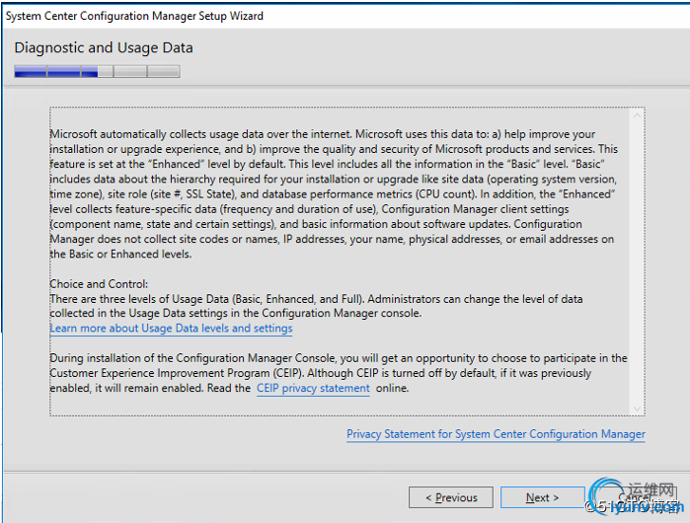Open Privacy Statement for System Center Configuration Manager
This screenshot has width=690, height=523.
click(x=496, y=434)
